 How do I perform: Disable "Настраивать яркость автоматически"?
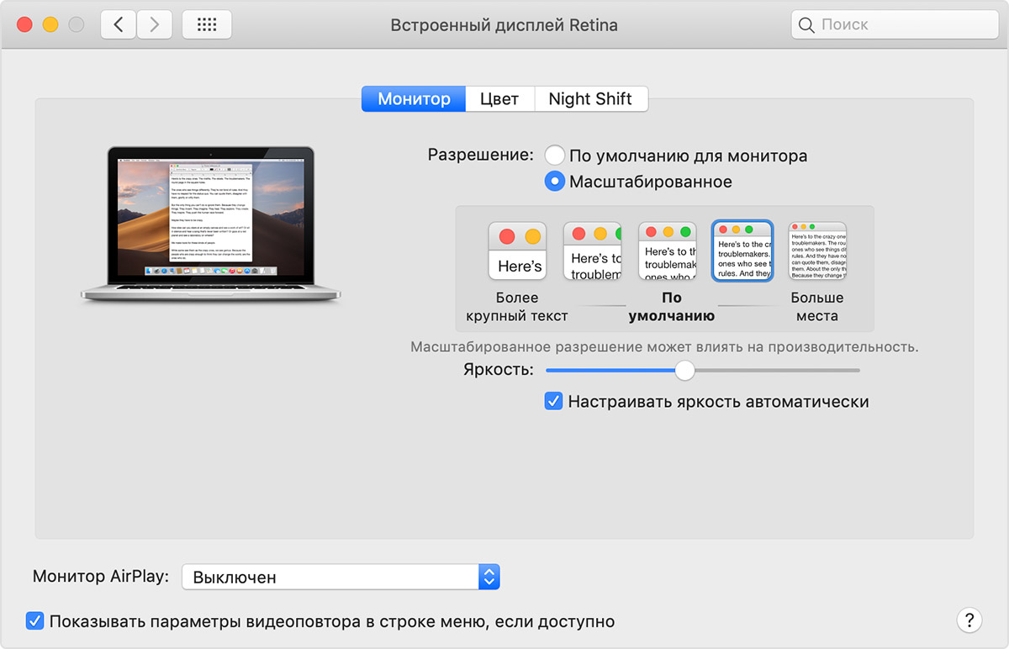553,401
